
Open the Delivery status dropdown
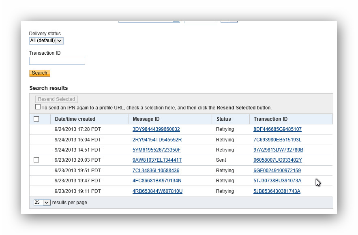pos(46,41)
